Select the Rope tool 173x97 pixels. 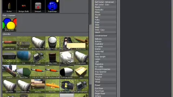point(105,22)
